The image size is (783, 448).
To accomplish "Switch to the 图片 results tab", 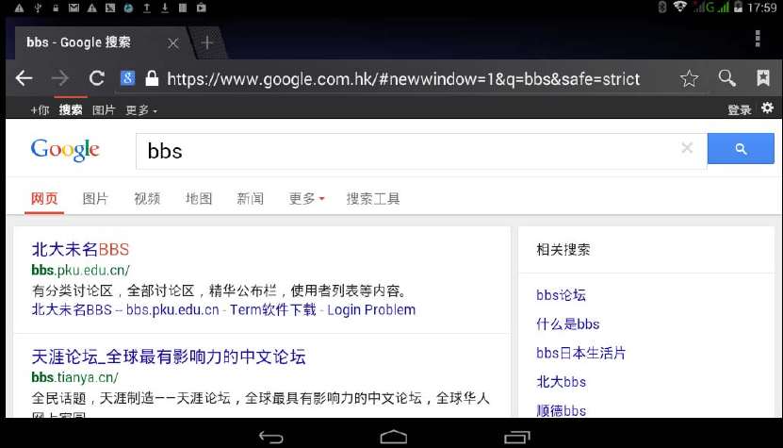I will pyautogui.click(x=95, y=198).
